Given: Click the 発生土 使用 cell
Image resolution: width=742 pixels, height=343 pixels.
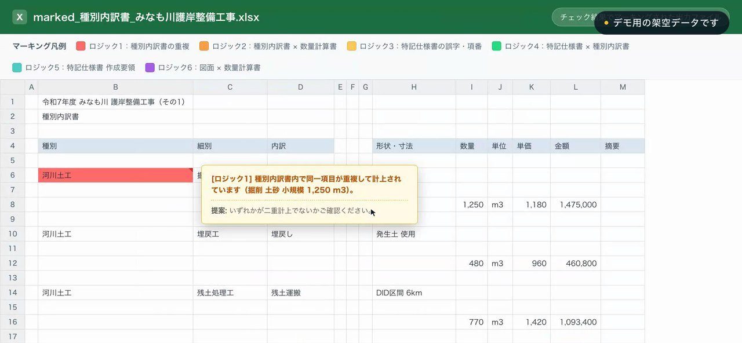Looking at the screenshot, I should point(414,234).
